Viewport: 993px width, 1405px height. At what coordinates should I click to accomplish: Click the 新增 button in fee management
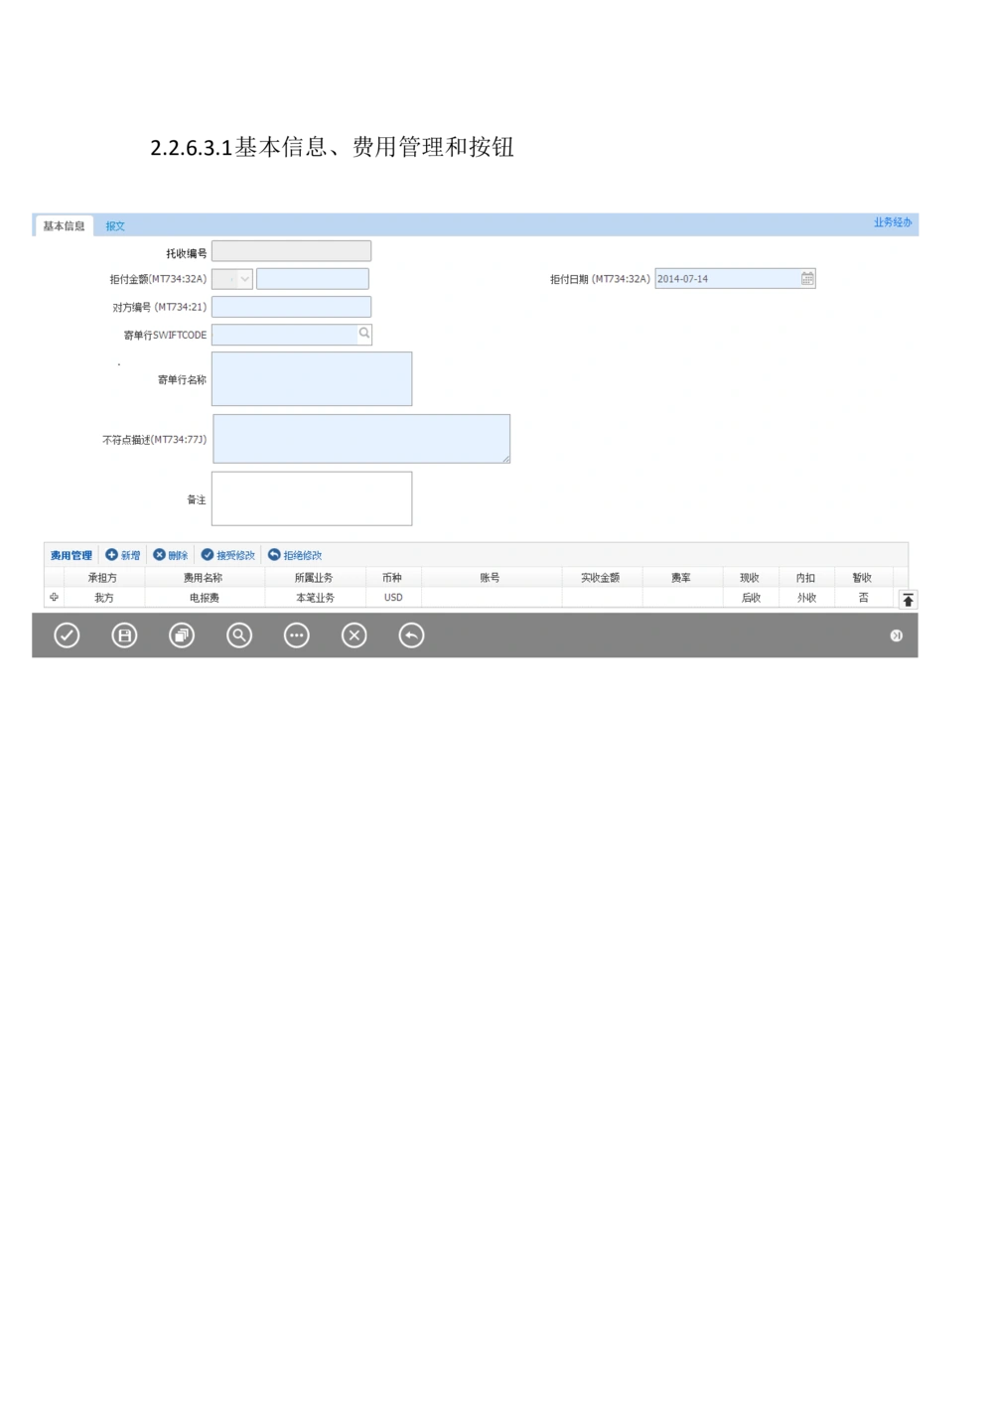(123, 555)
